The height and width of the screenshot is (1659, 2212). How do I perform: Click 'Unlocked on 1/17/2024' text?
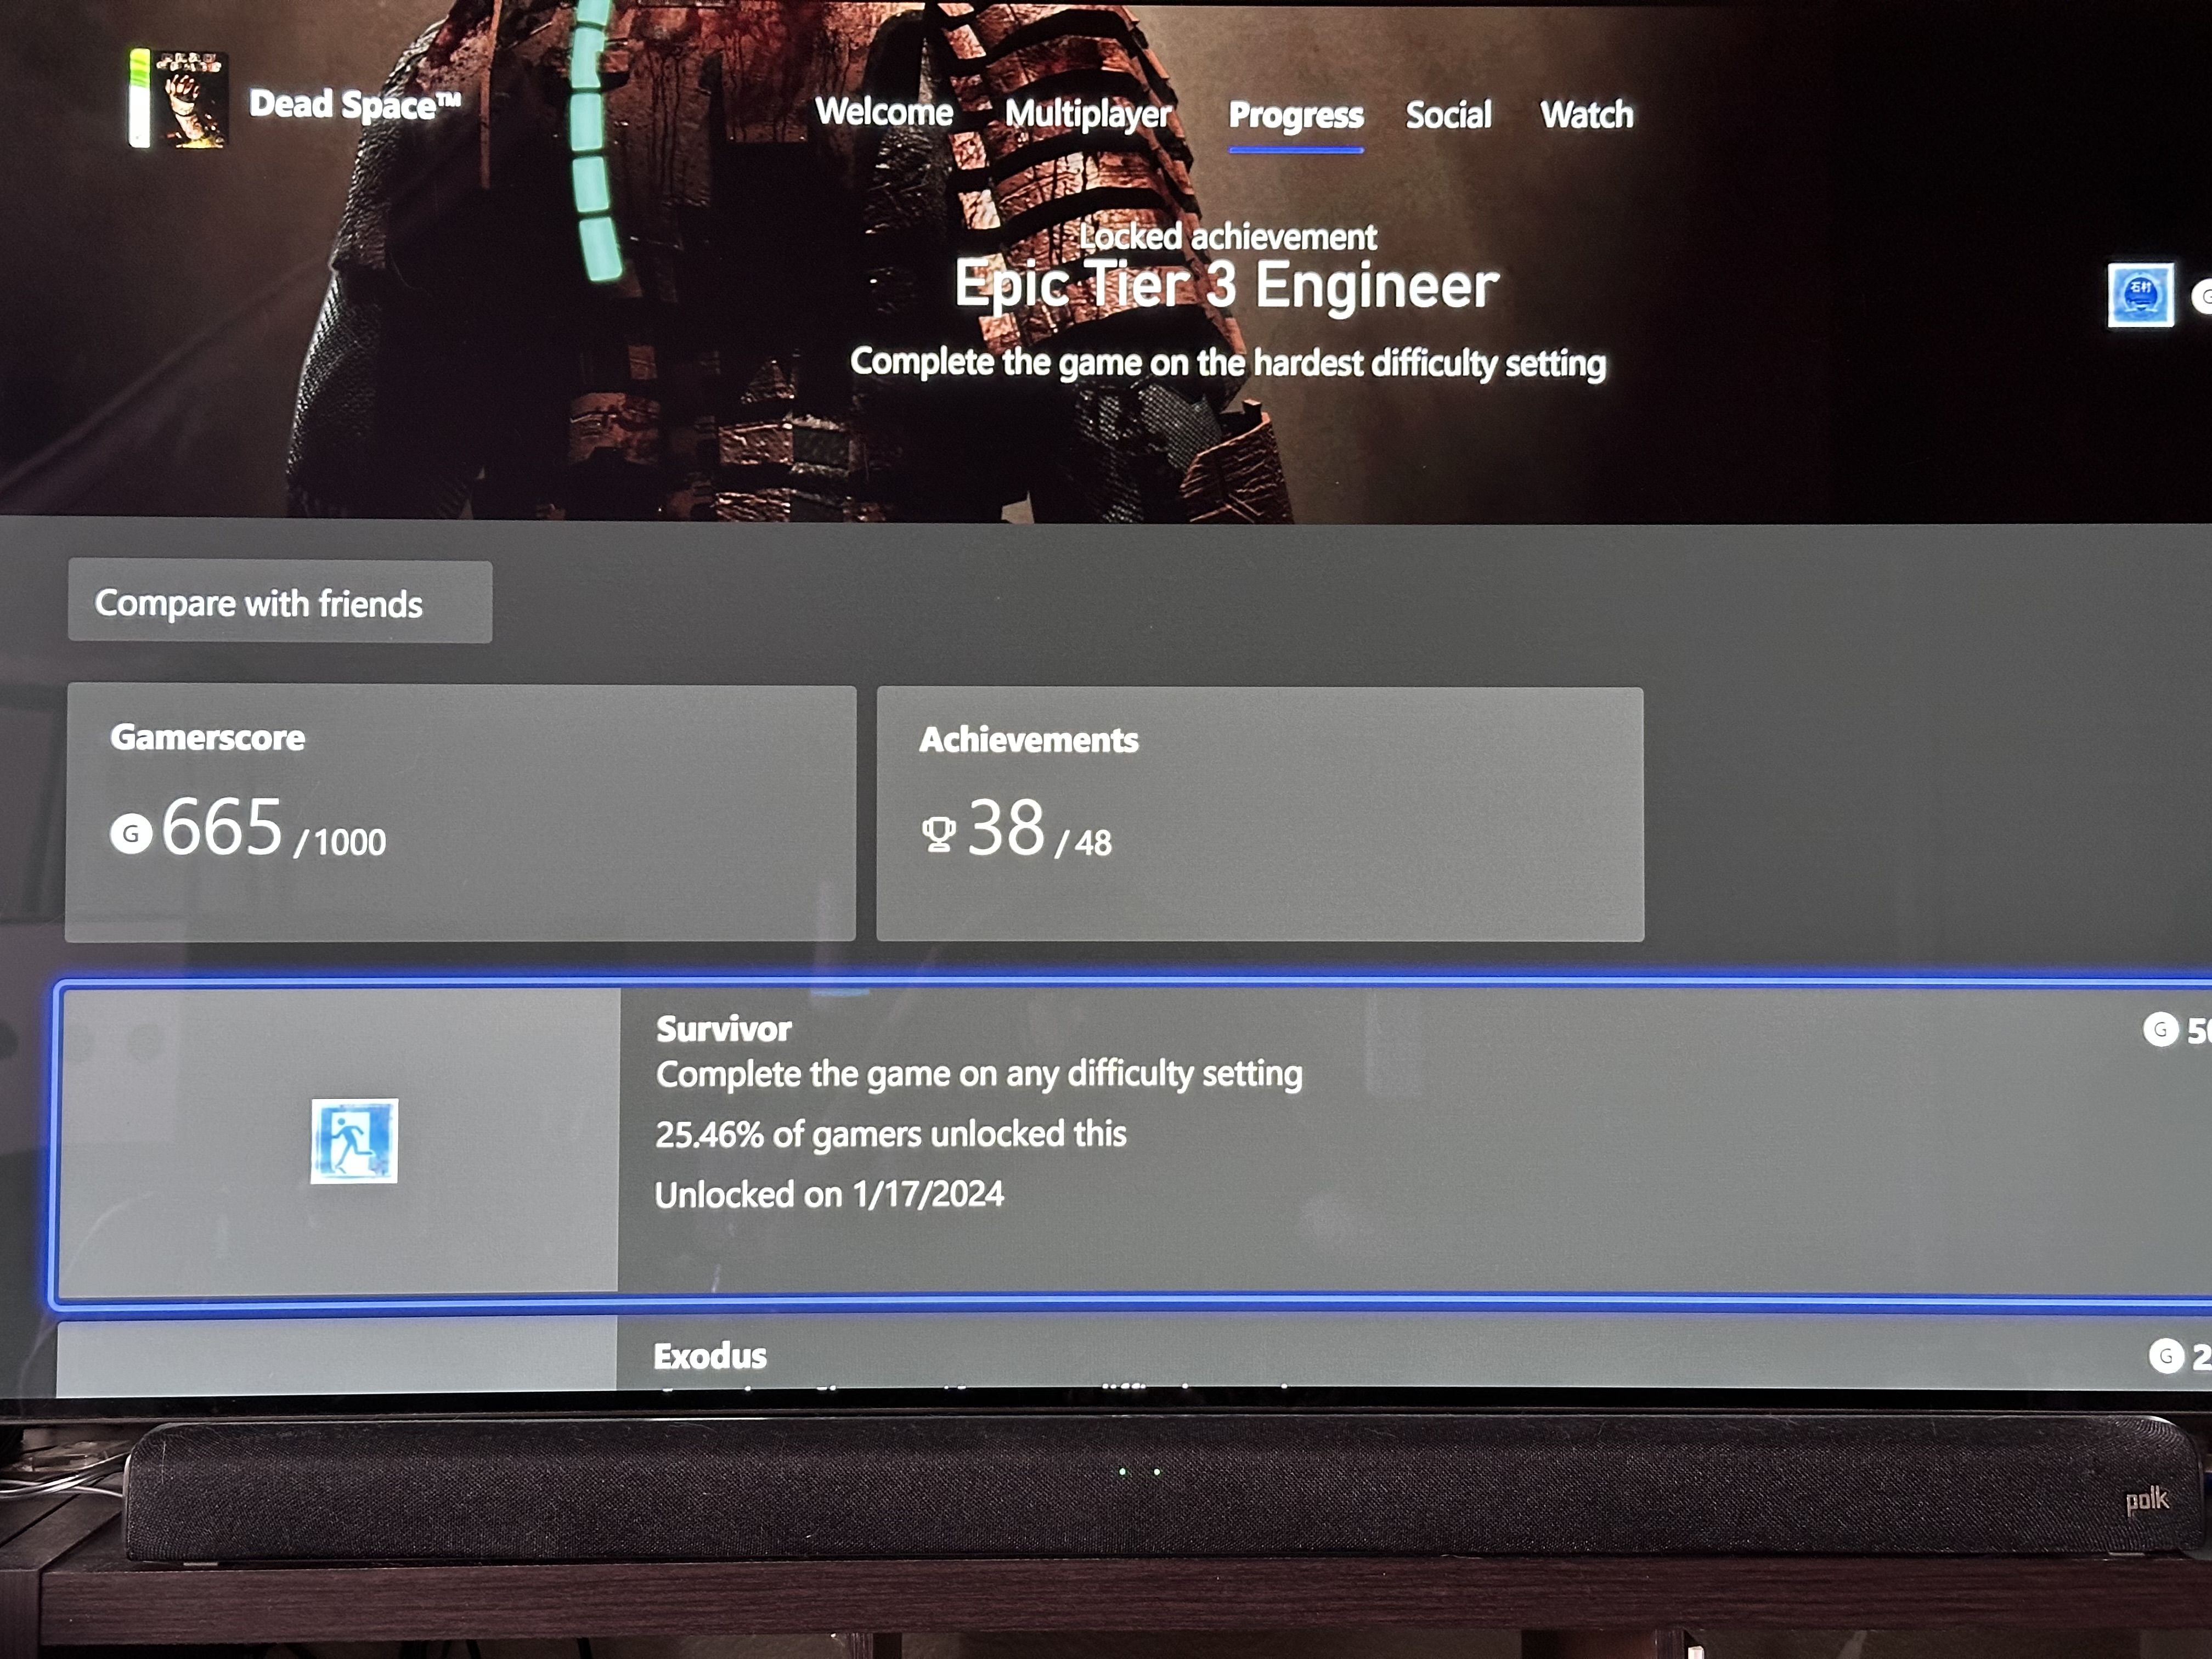(830, 1194)
